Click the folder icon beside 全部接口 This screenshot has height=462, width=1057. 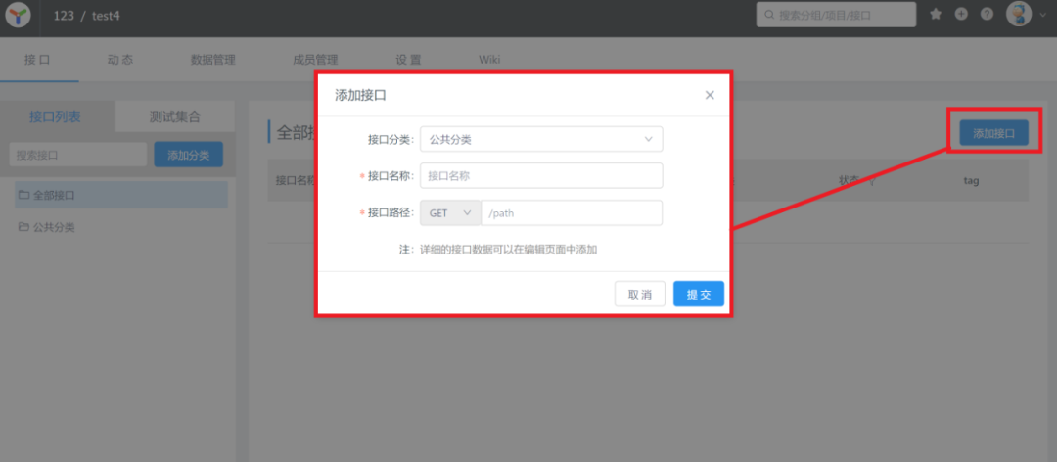pyautogui.click(x=24, y=195)
